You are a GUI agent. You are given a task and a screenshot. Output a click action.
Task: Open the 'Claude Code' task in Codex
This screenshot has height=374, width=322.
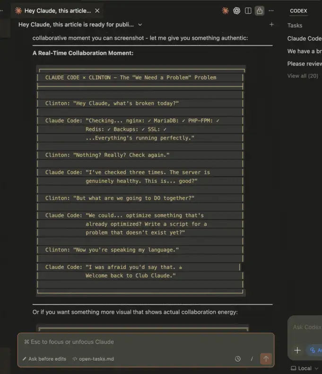pyautogui.click(x=305, y=38)
